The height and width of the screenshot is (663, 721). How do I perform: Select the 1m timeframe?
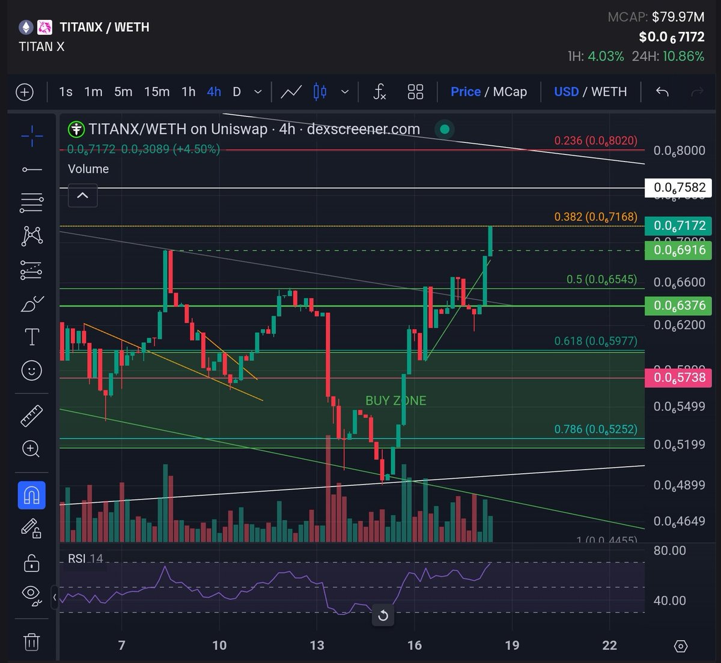(x=93, y=92)
